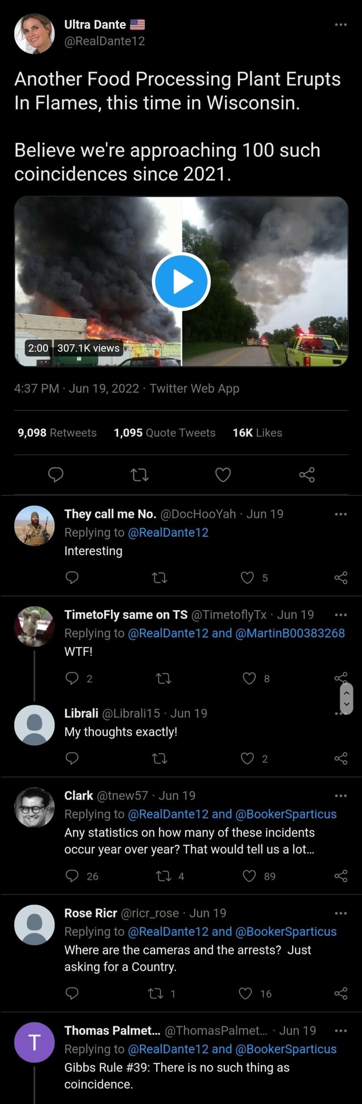362x1104 pixels.
Task: Open the @BookerSparticus mention in Clark's reply
Action: [x=286, y=814]
